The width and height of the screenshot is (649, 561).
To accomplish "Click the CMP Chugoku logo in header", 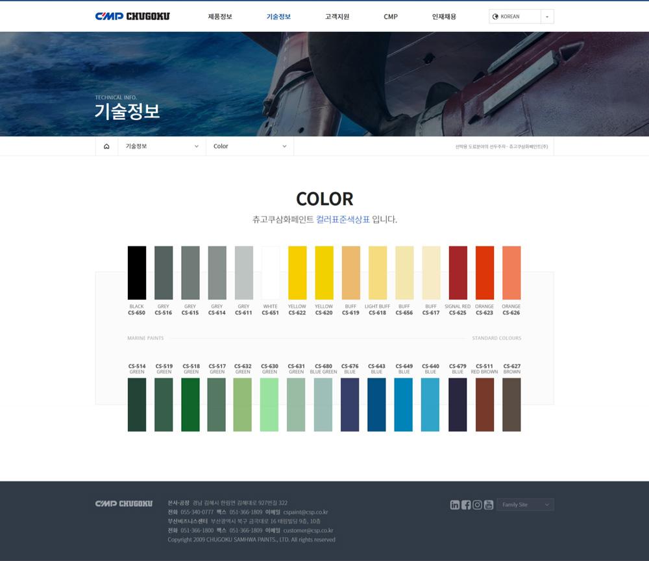I will pos(132,16).
